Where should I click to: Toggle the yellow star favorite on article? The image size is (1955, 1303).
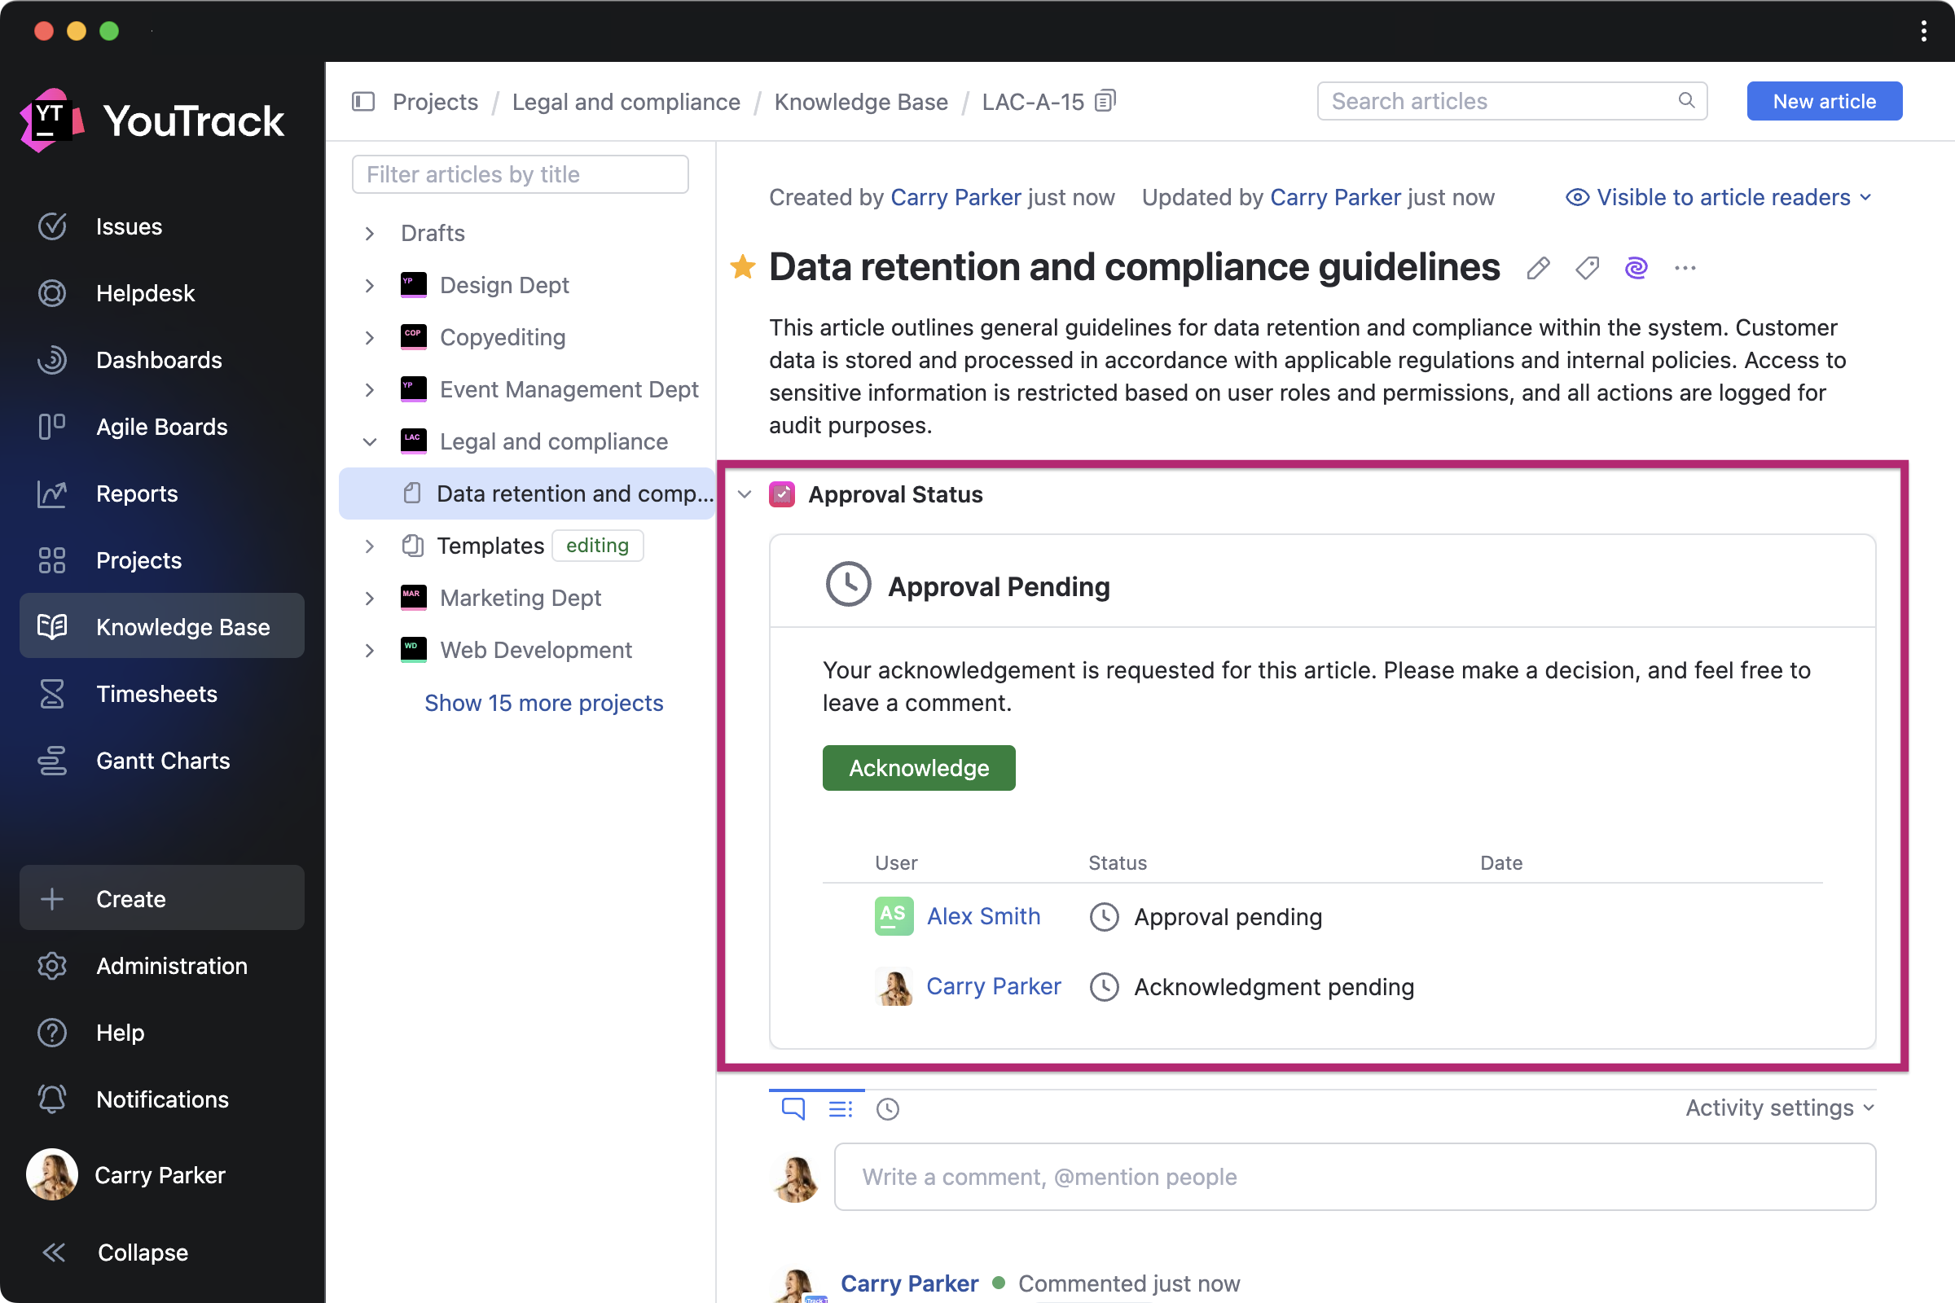pyautogui.click(x=742, y=268)
